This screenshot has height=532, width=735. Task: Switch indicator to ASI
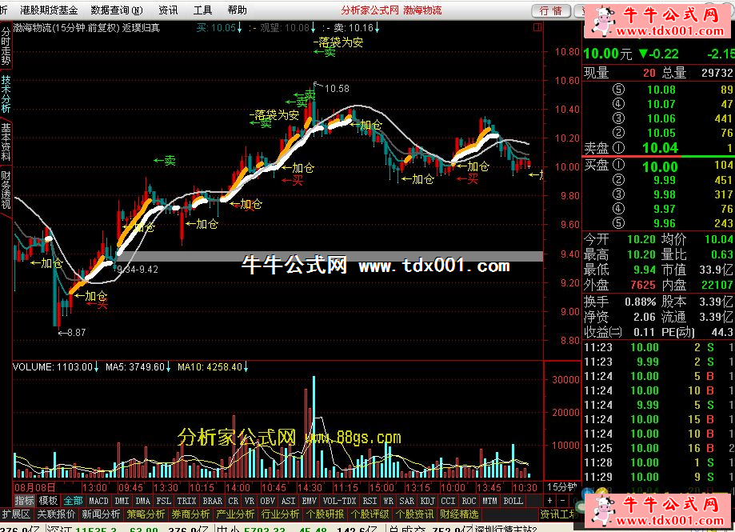point(288,501)
